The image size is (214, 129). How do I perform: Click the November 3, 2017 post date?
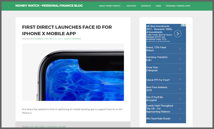41,39
